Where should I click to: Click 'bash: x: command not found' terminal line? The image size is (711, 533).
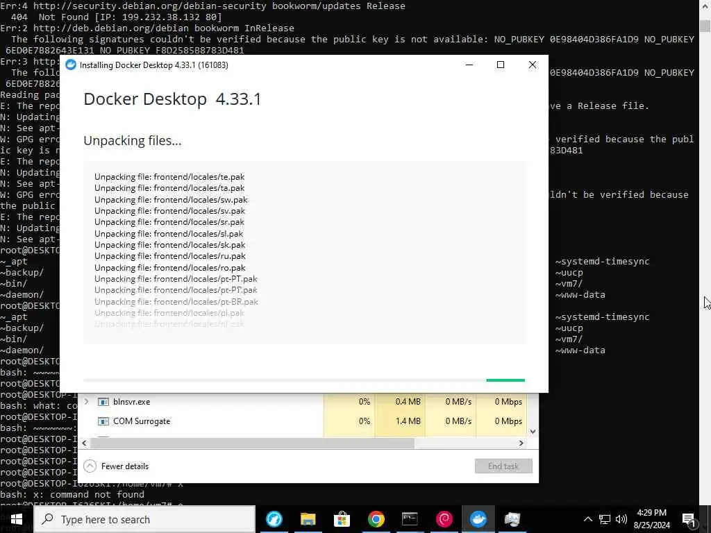point(72,494)
